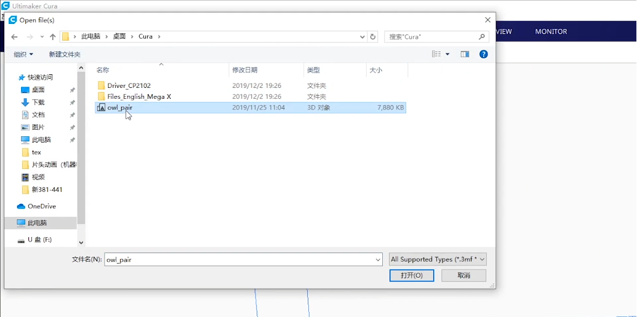This screenshot has height=317, width=637.
Task: Click 新建文件夹 button
Action: pos(65,54)
